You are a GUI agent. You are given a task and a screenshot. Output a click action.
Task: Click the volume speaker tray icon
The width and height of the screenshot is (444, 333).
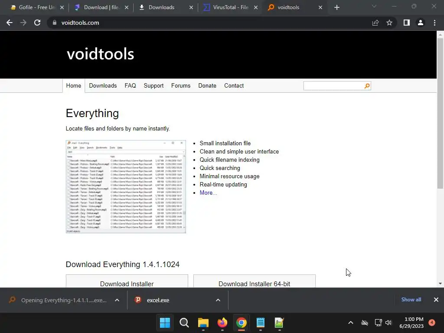click(x=388, y=323)
